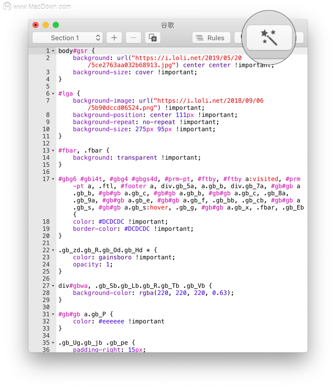Collapse the #fbar rule at line 13

(53, 151)
